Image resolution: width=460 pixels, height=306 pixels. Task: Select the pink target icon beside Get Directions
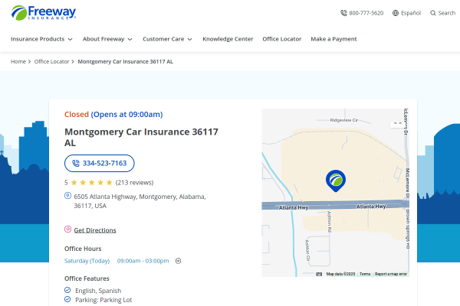67,229
